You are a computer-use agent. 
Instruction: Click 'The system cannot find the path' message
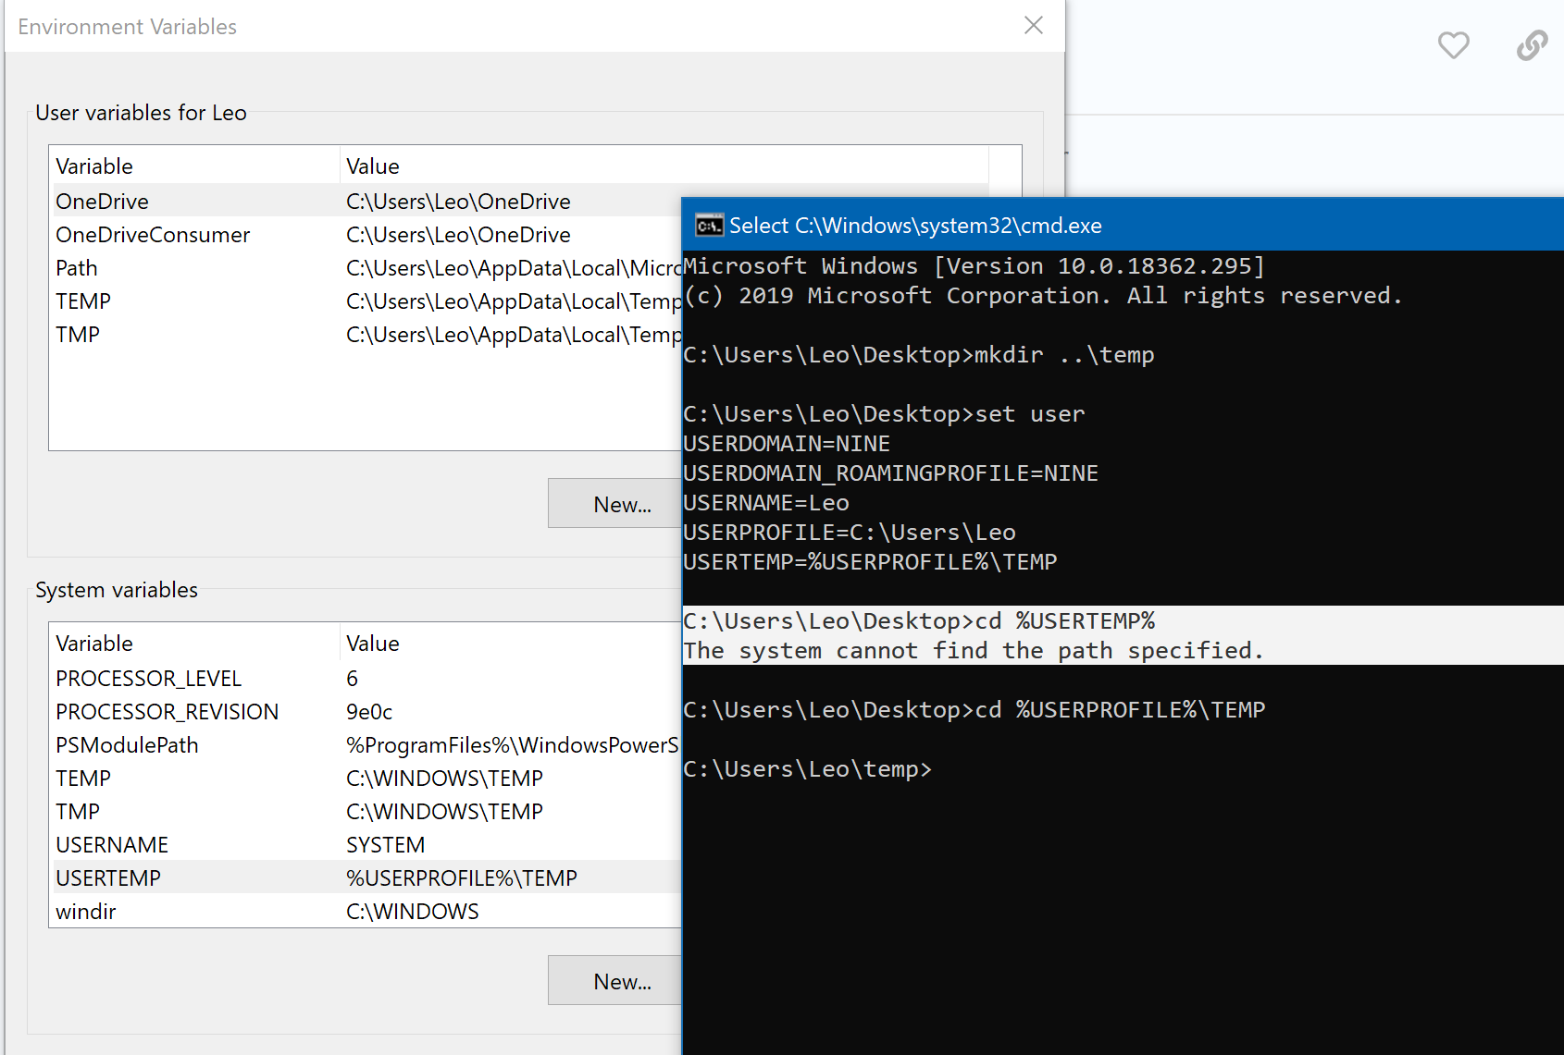(974, 650)
